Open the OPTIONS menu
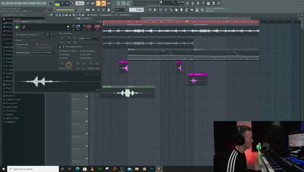 [x=31, y=3]
